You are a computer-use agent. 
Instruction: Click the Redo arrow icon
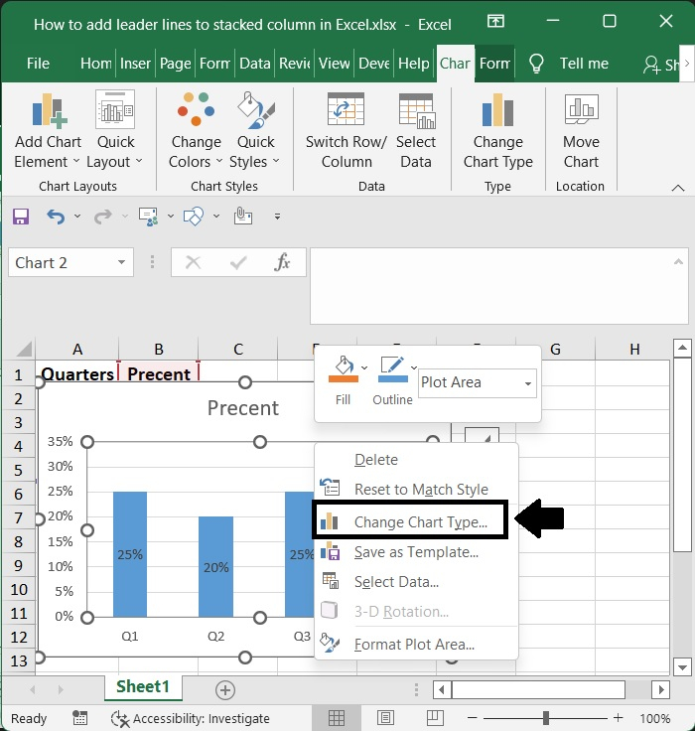coord(103,217)
